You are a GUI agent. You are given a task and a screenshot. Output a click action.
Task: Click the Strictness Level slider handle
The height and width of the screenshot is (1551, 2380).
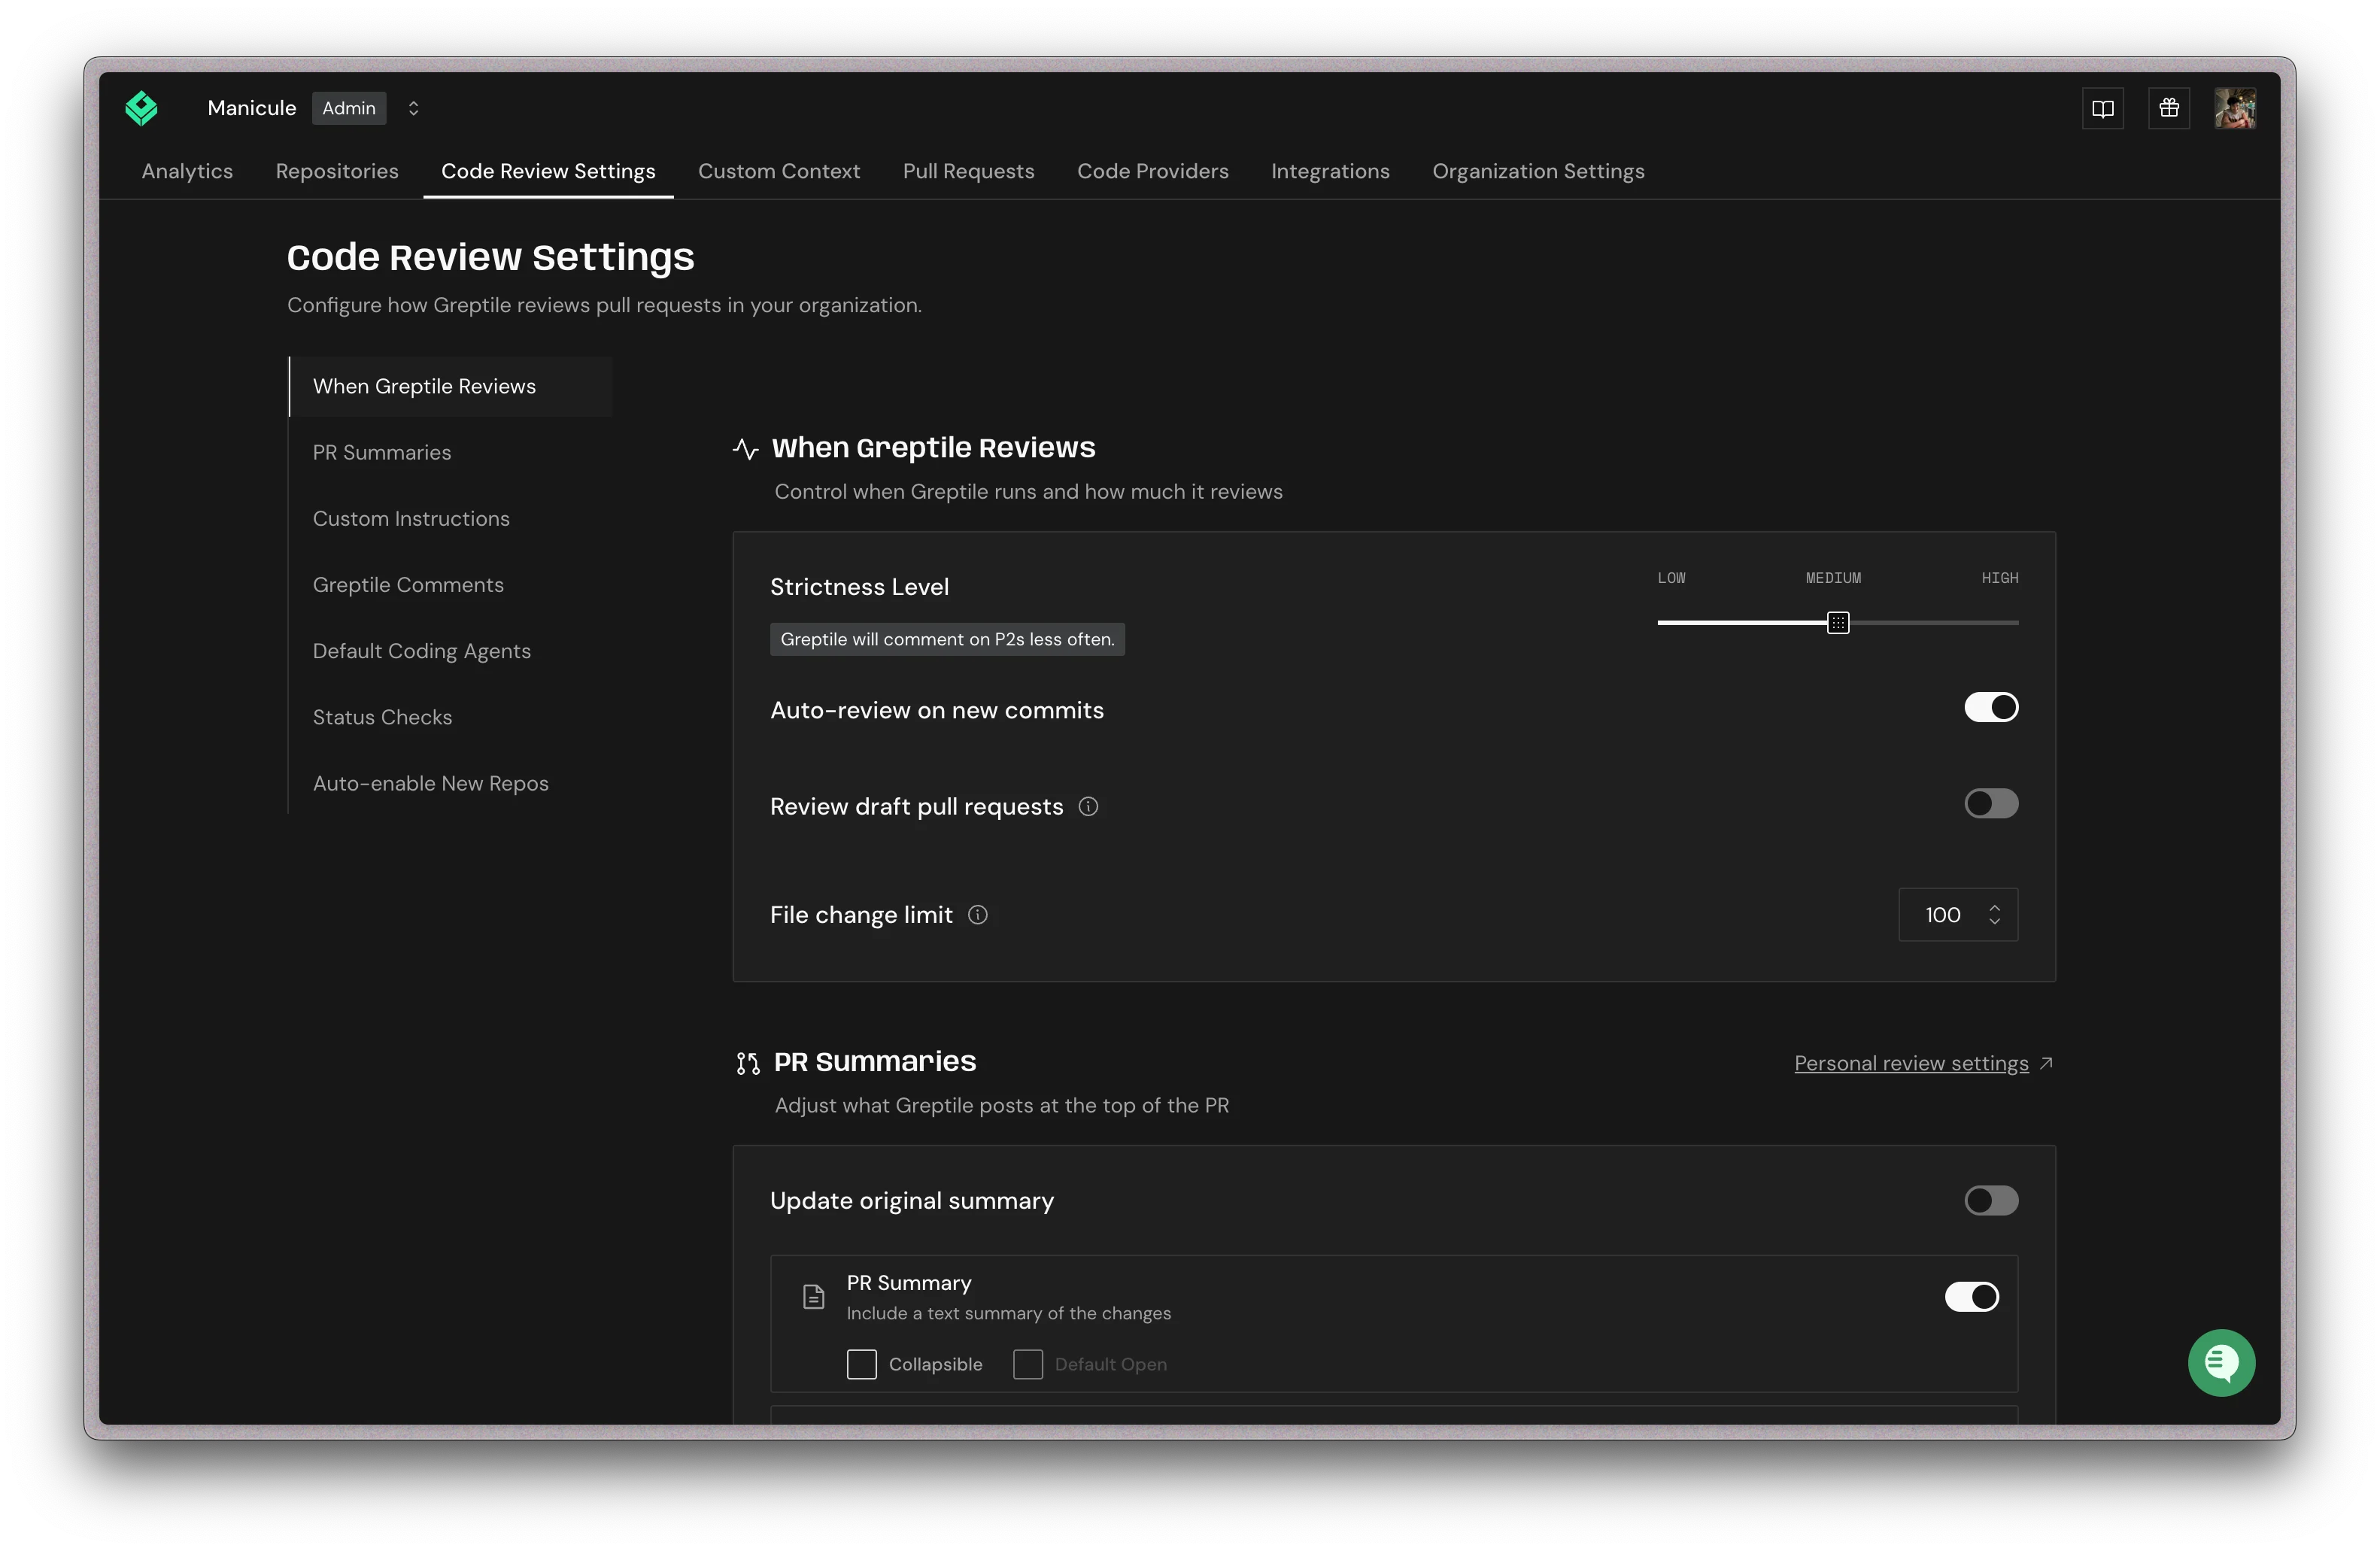[1838, 623]
